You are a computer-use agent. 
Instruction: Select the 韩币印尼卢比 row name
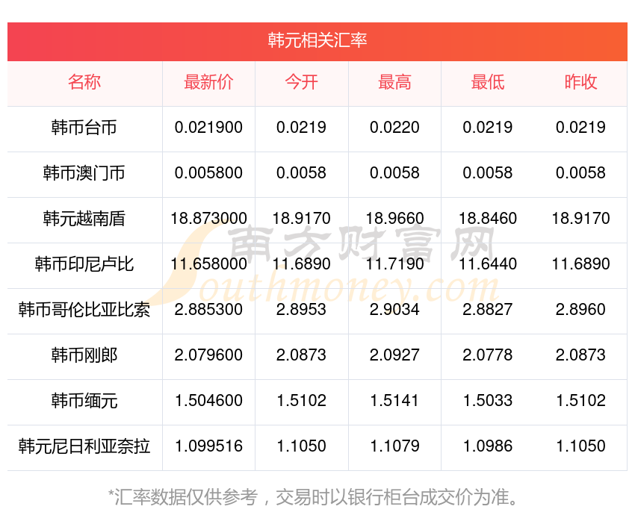(84, 264)
